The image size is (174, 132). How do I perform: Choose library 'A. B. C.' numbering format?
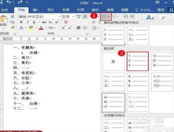[x=138, y=82]
